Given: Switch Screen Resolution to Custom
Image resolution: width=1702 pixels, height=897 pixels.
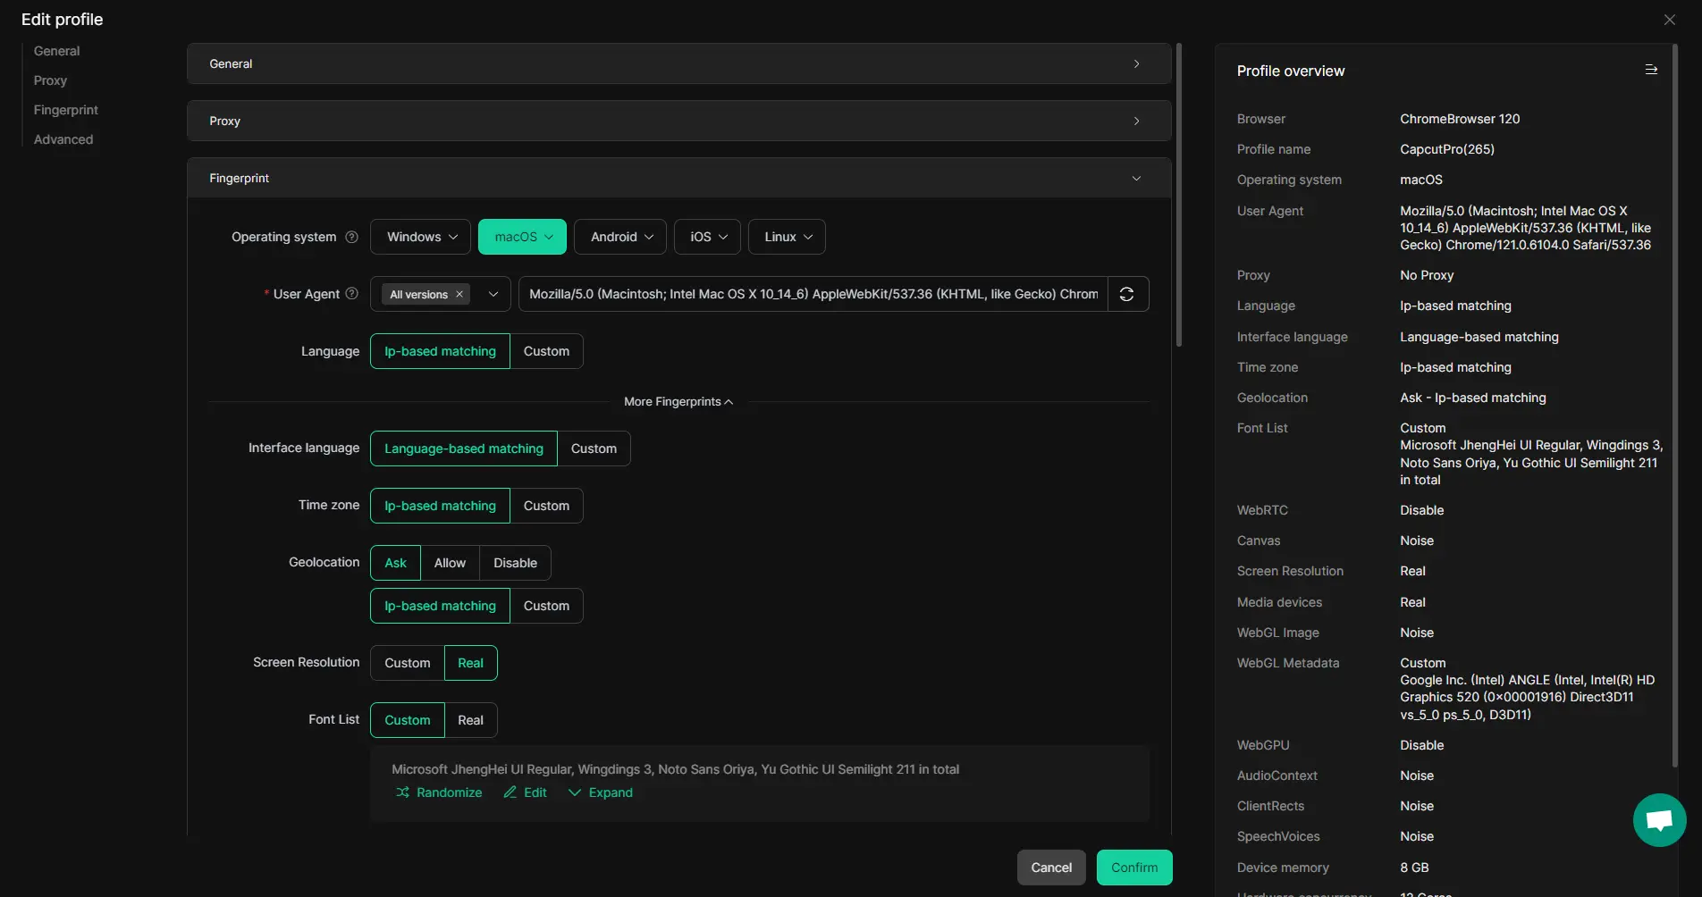Looking at the screenshot, I should click(407, 663).
